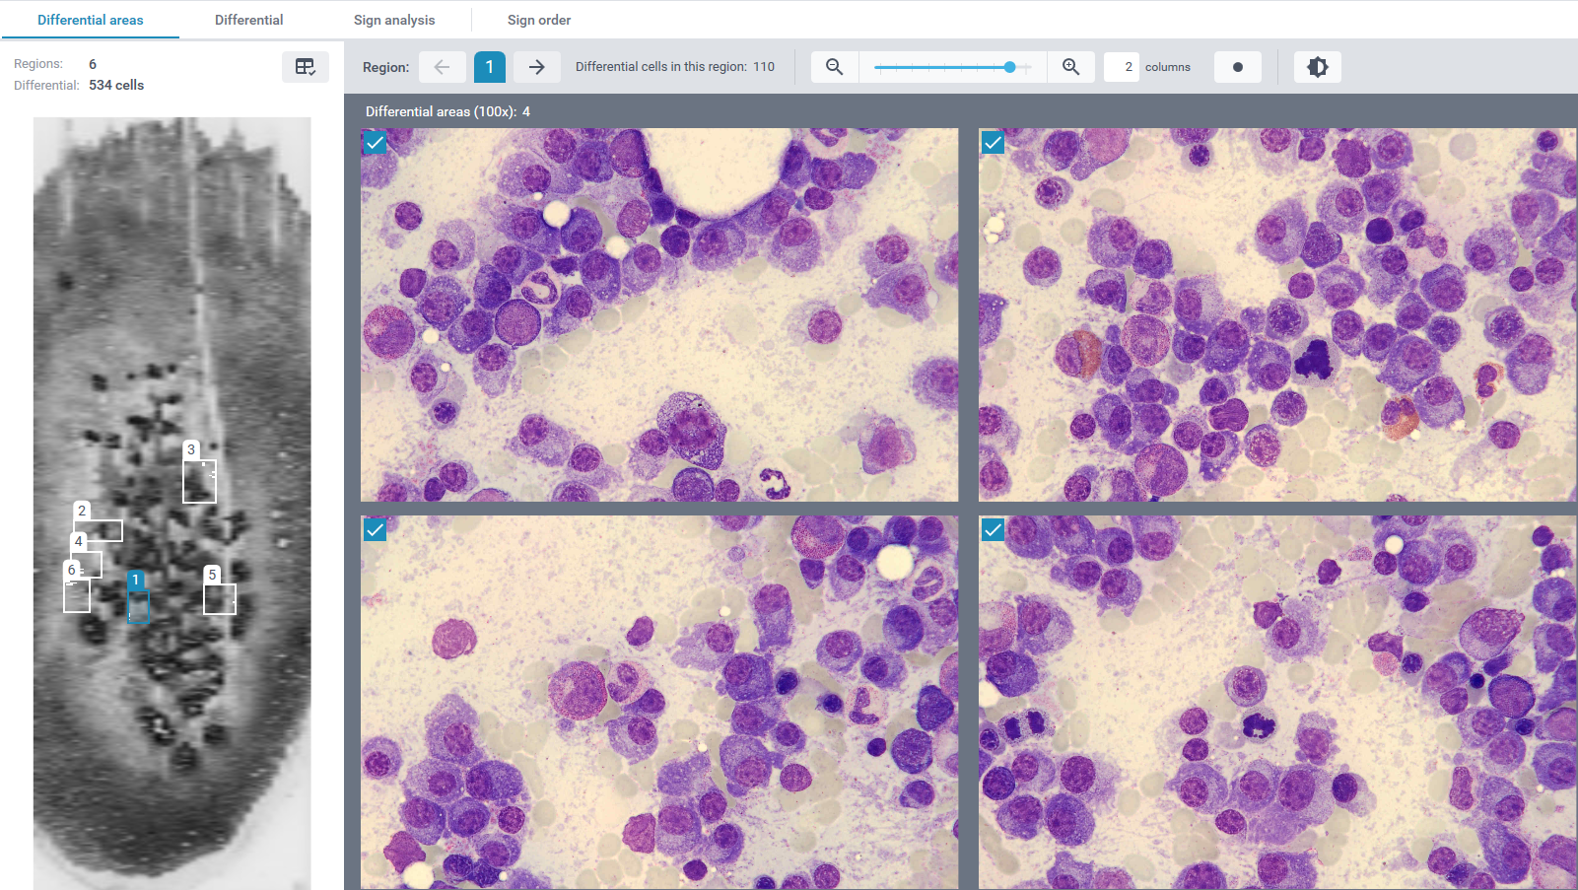Switch to the Differential tab

click(x=248, y=19)
